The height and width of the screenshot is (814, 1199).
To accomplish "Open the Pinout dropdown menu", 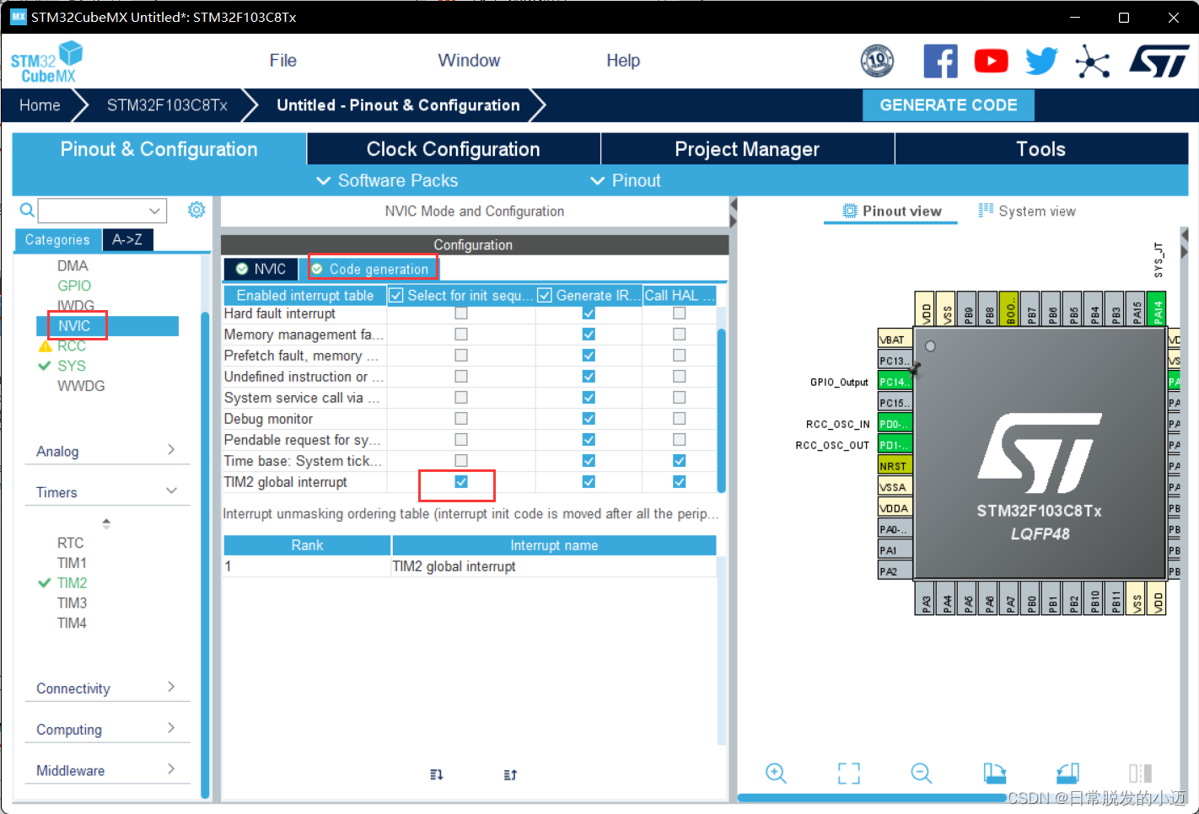I will point(626,181).
